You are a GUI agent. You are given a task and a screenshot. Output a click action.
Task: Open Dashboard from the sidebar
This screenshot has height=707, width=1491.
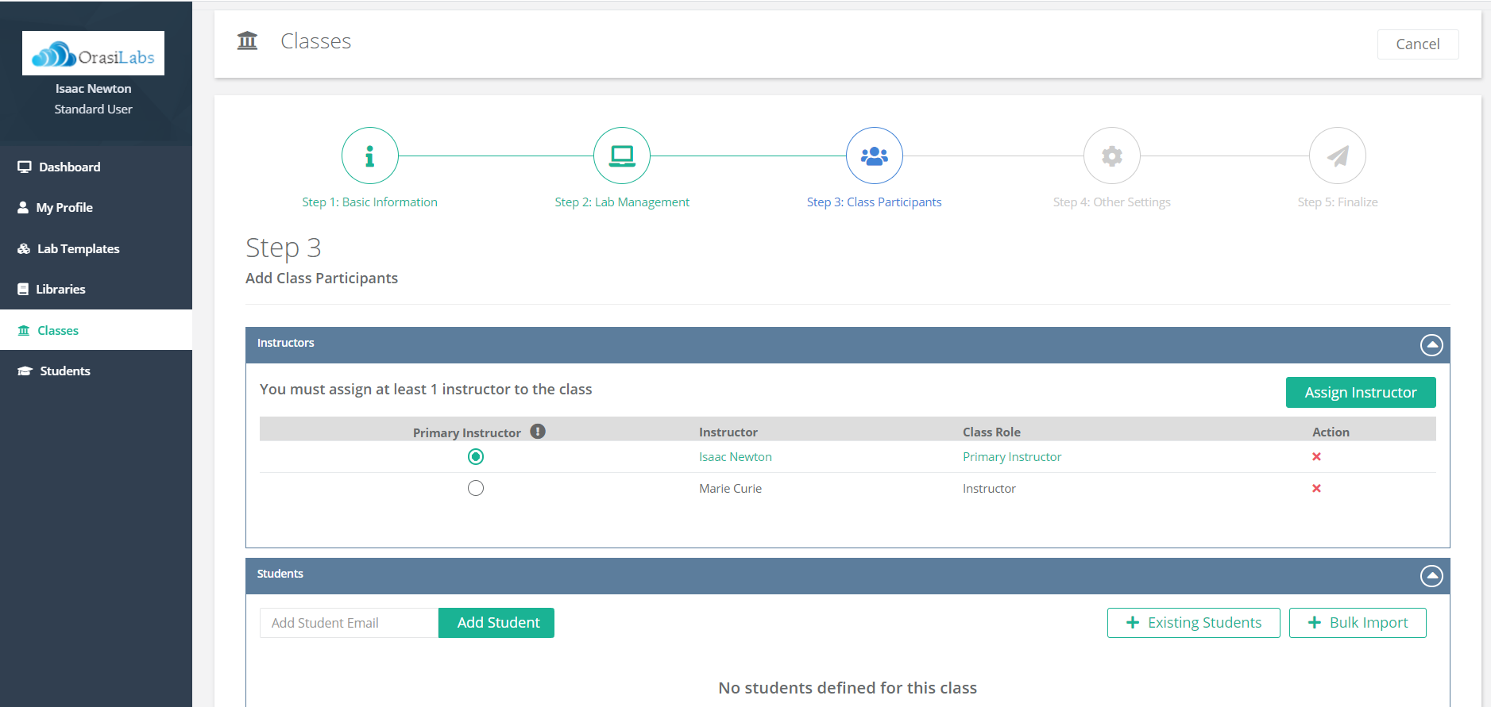(x=96, y=167)
